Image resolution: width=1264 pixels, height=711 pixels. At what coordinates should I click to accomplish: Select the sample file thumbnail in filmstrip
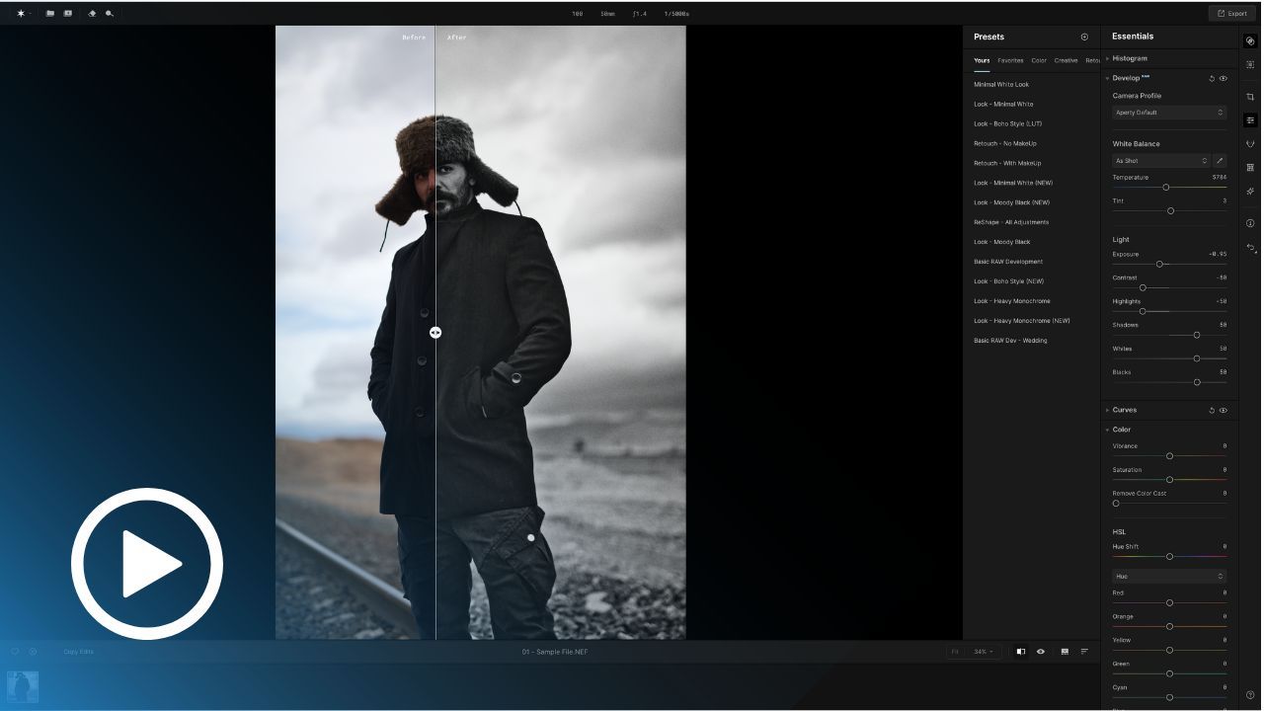pos(23,687)
